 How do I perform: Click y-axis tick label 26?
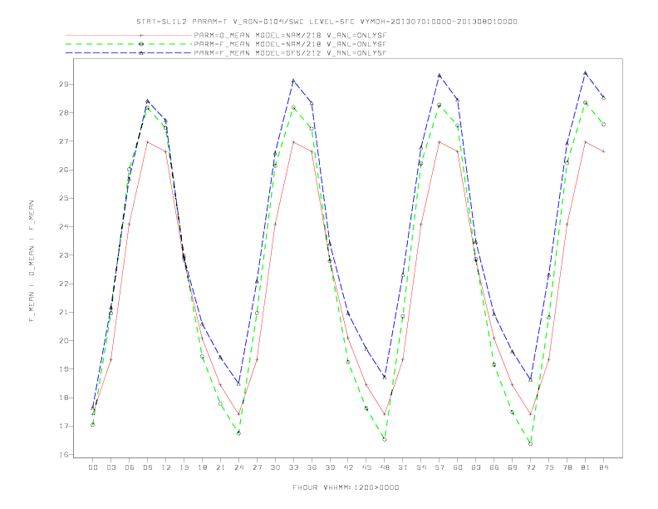(64, 170)
